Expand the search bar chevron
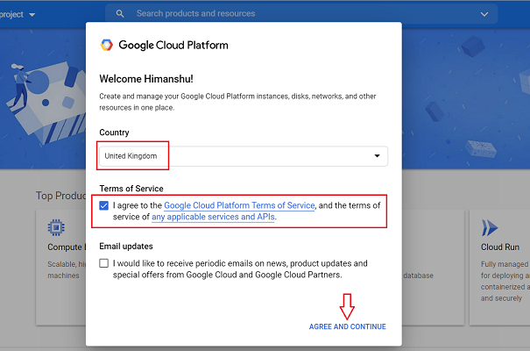Screen dimensions: 530x351 pos(484,14)
